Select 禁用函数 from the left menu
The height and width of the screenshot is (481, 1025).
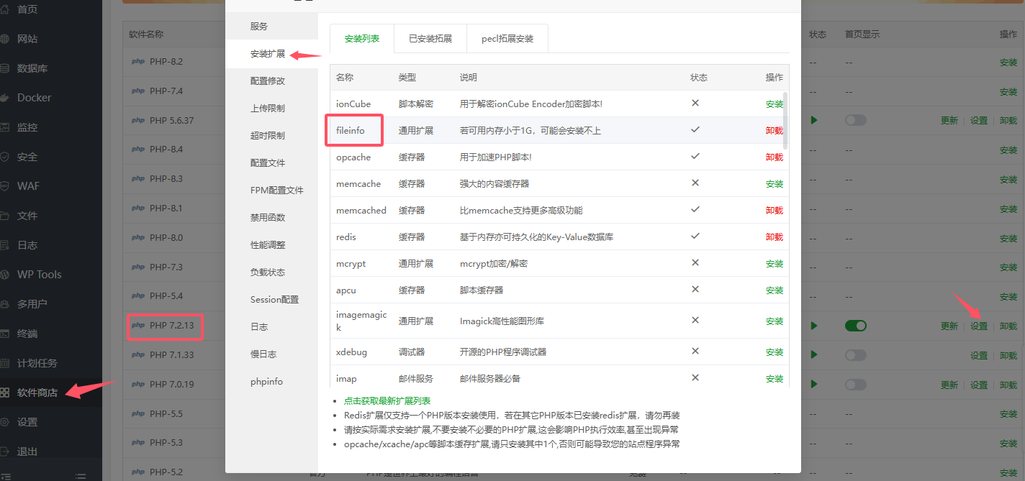point(268,218)
